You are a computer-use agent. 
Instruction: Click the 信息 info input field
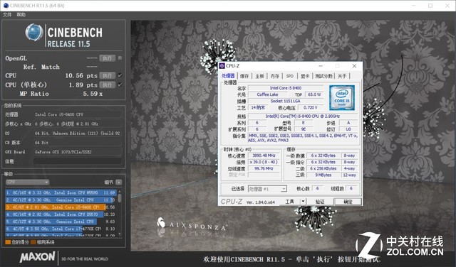[x=78, y=161]
